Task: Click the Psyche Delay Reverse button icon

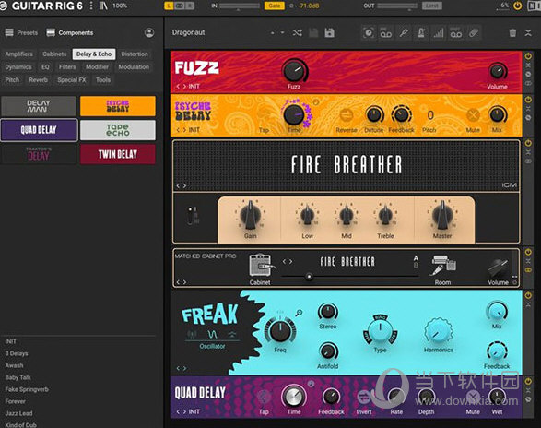Action: click(346, 115)
